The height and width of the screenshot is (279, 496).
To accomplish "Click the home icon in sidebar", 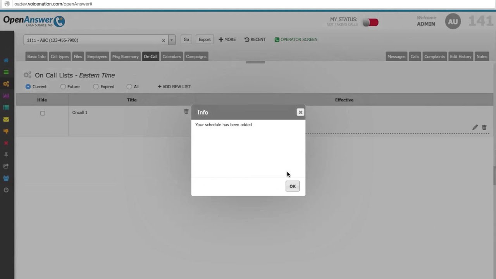I will [x=6, y=60].
